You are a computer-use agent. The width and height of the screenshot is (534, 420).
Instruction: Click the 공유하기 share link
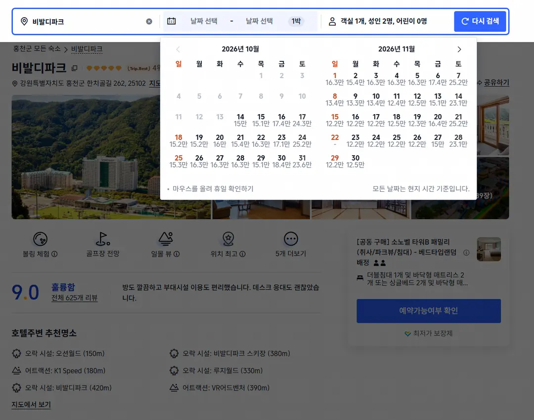[x=496, y=83]
